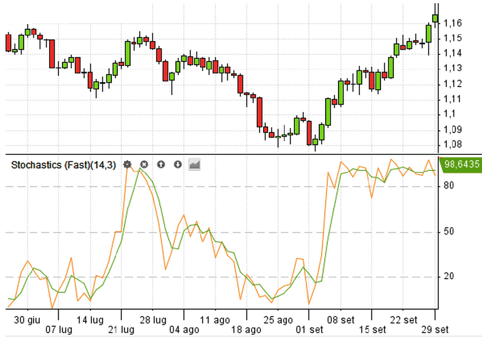The width and height of the screenshot is (482, 337).
Task: Click the 1,13 price axis label
Action: [452, 68]
